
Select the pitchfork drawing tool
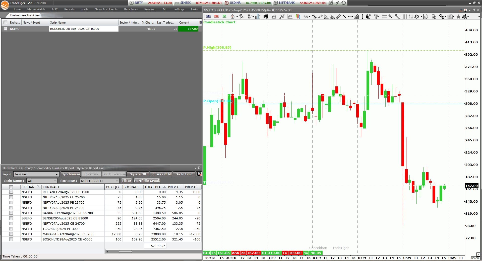click(x=390, y=17)
